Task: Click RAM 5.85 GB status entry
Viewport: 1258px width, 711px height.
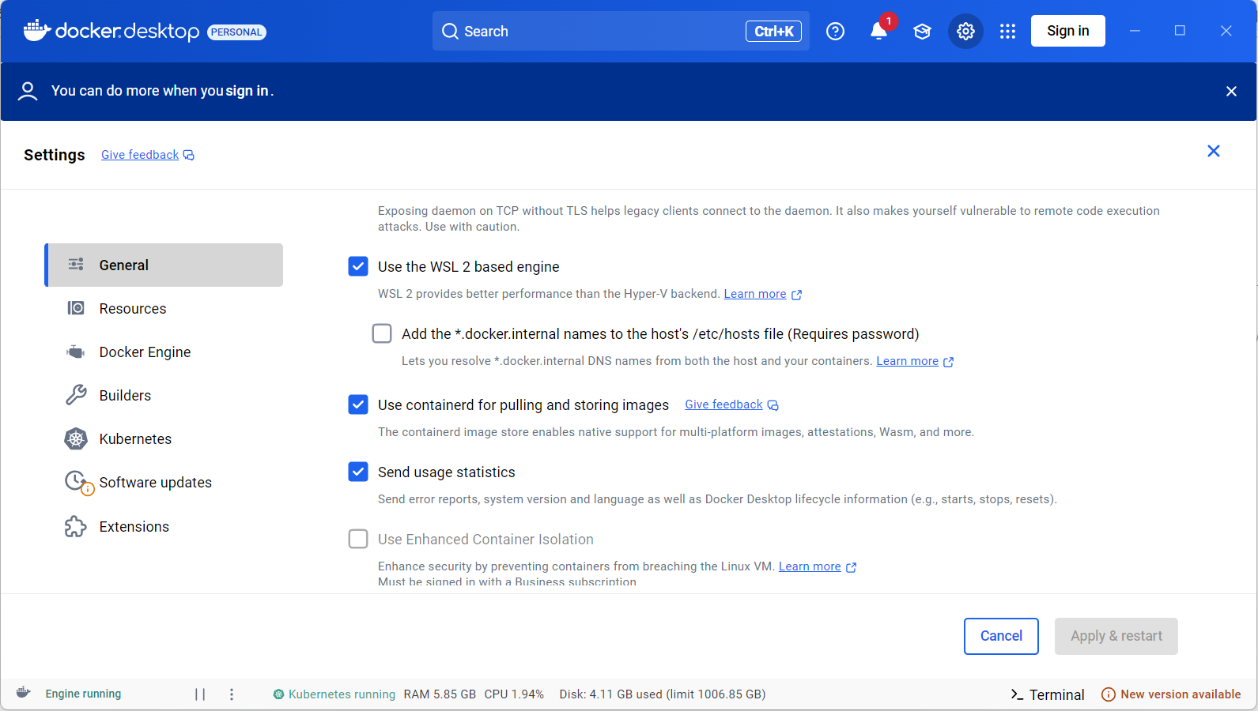Action: pos(440,694)
